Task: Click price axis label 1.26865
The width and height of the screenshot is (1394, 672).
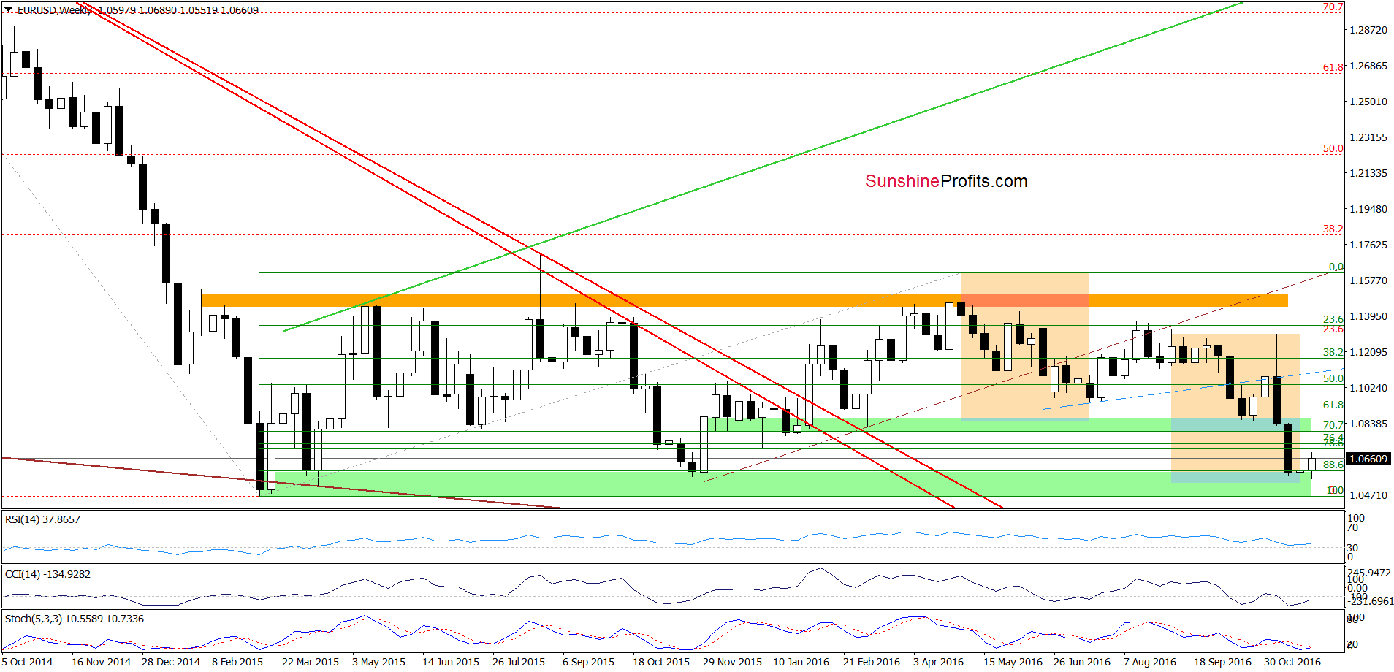Action: click(x=1368, y=66)
